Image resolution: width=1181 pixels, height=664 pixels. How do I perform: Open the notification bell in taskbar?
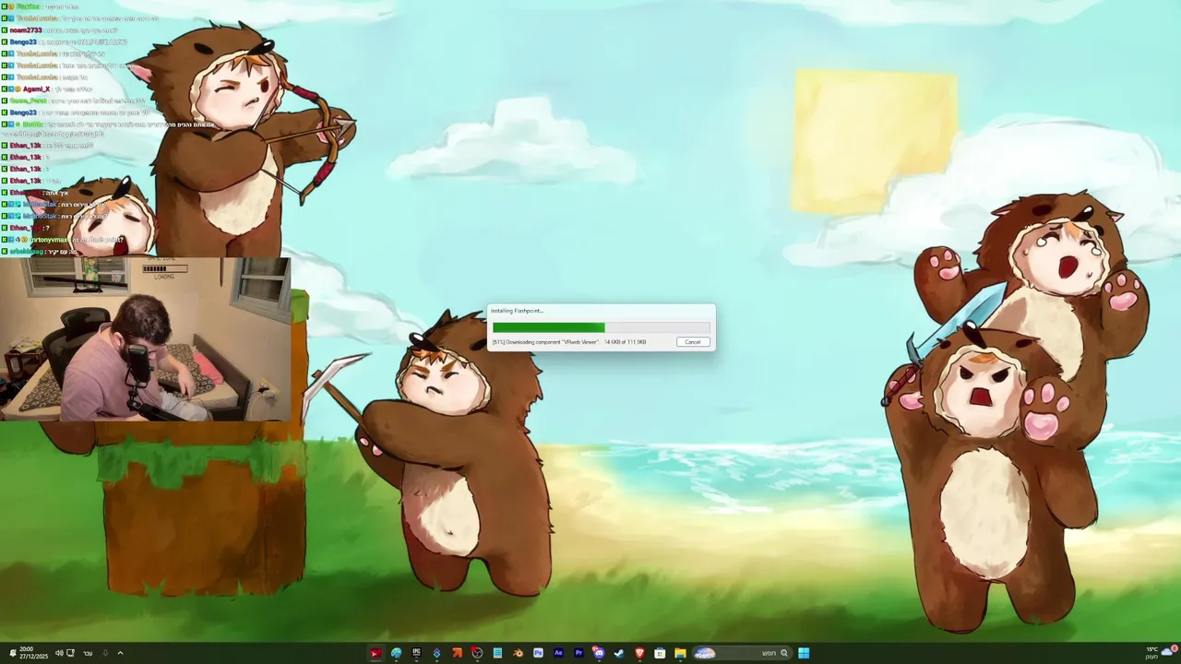pos(13,653)
